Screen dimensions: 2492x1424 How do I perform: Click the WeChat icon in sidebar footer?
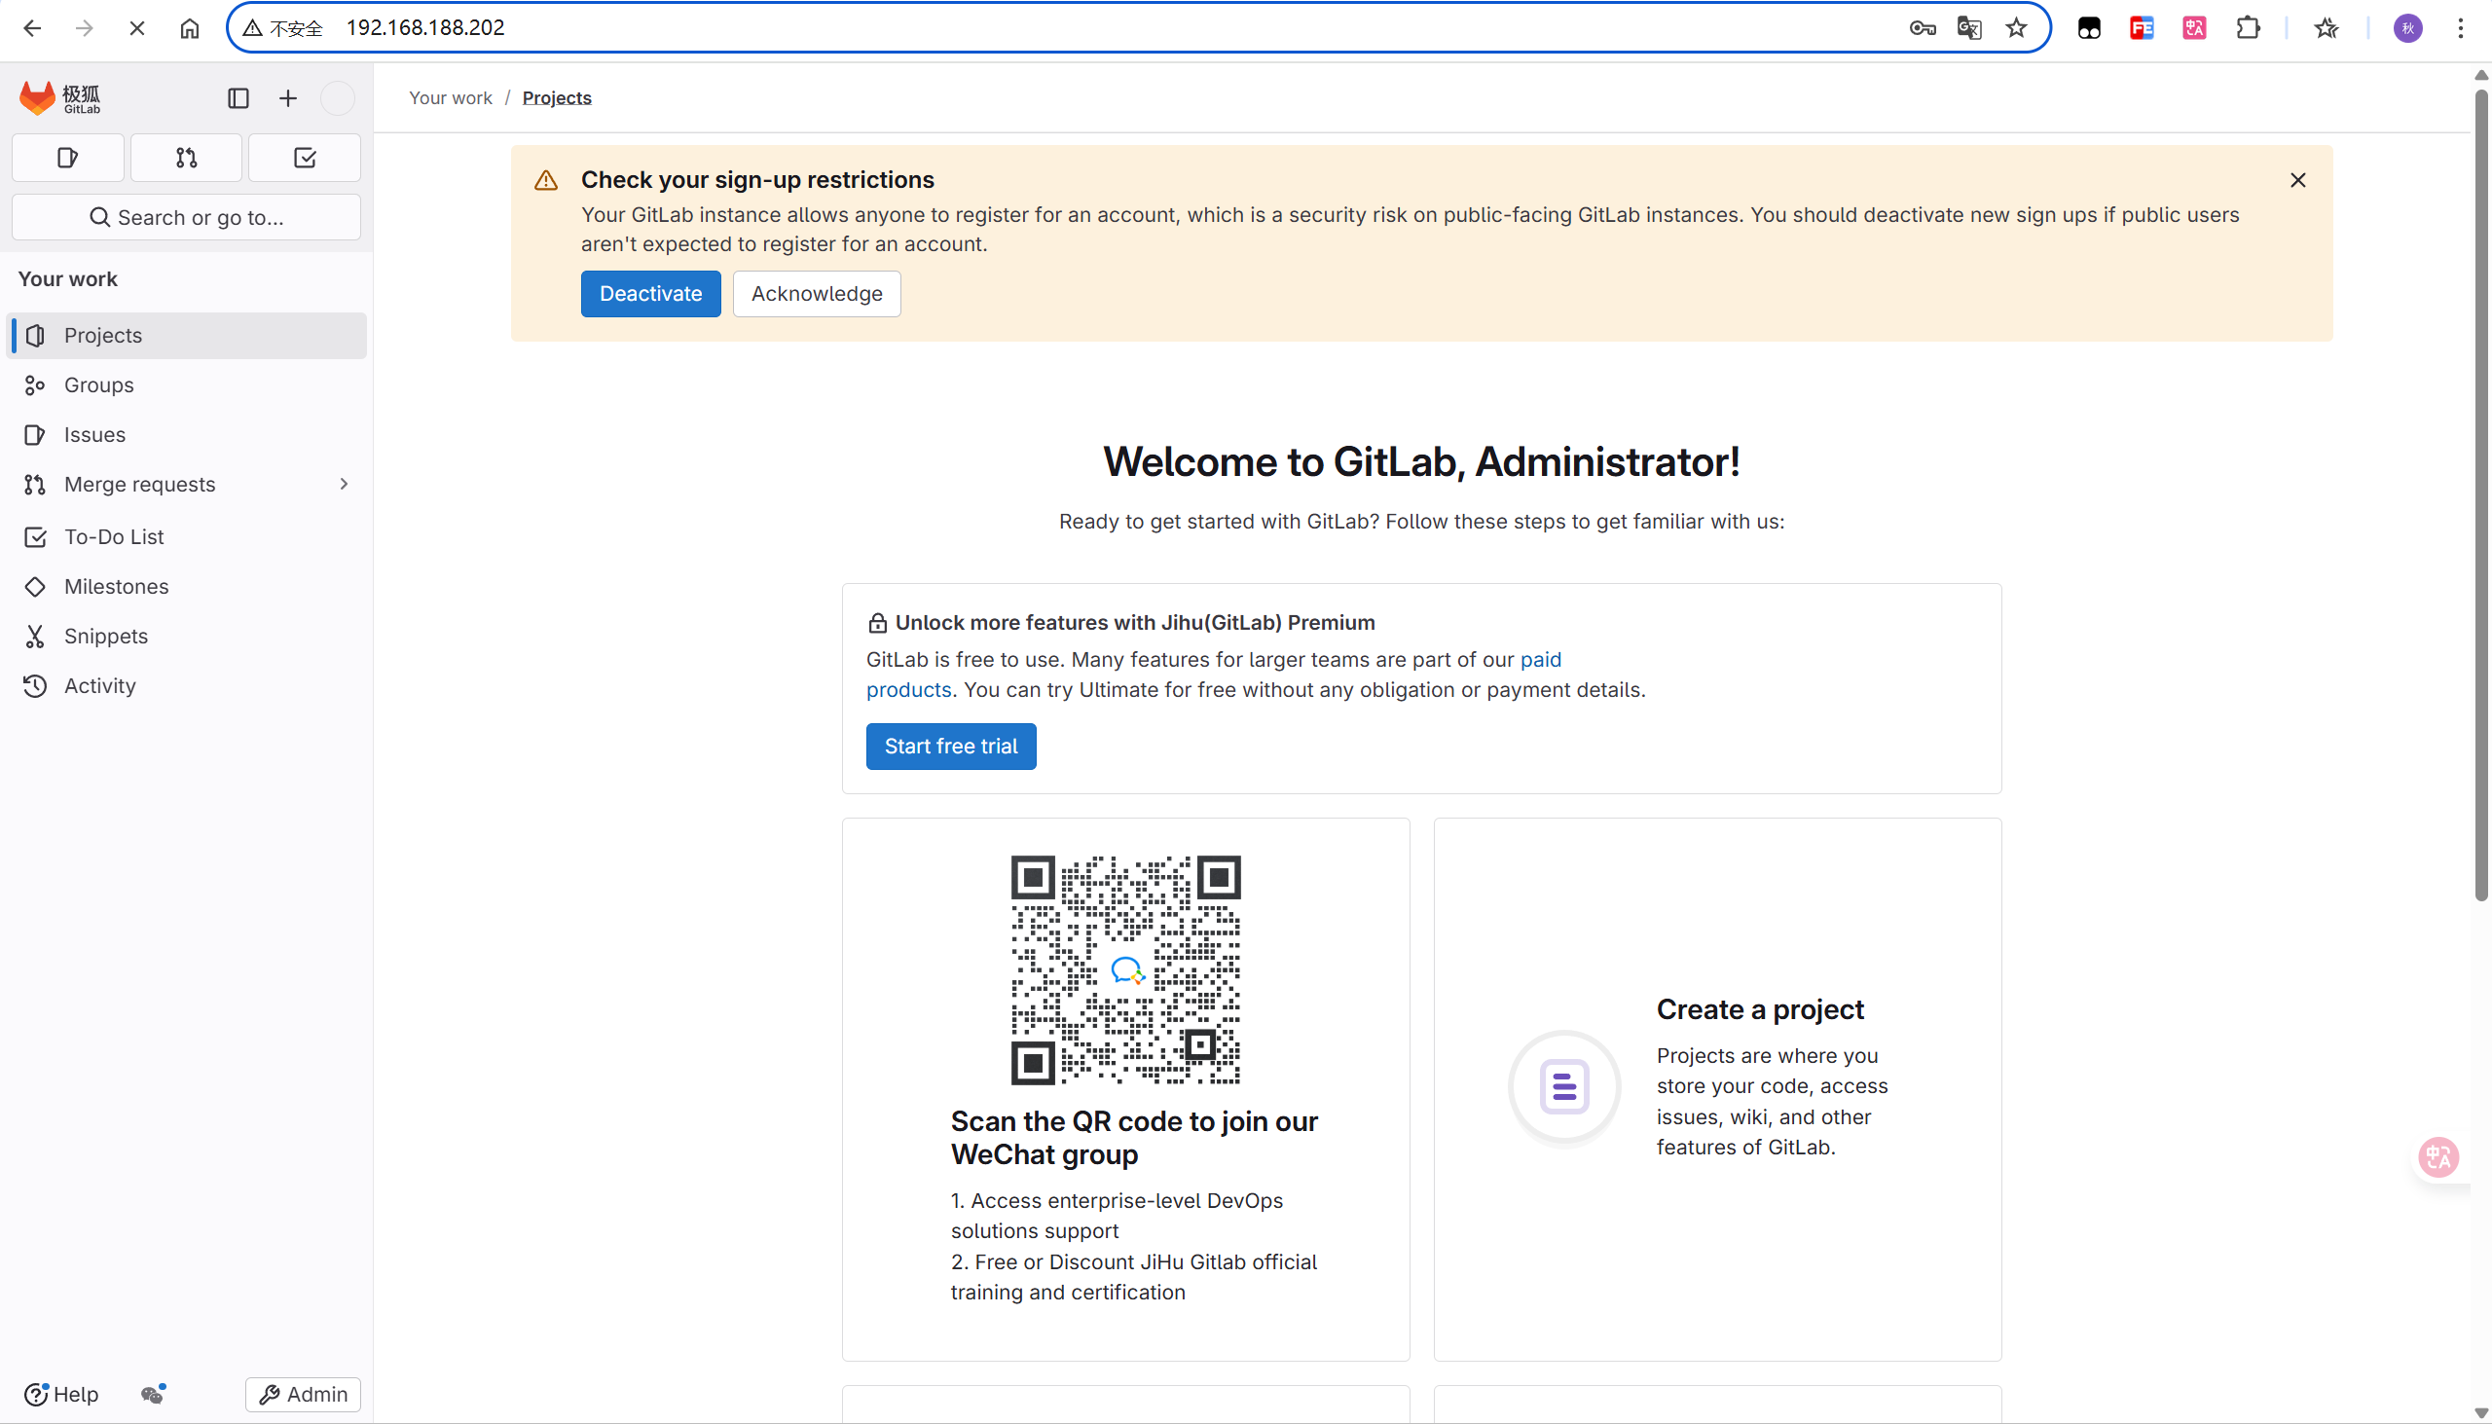[153, 1394]
